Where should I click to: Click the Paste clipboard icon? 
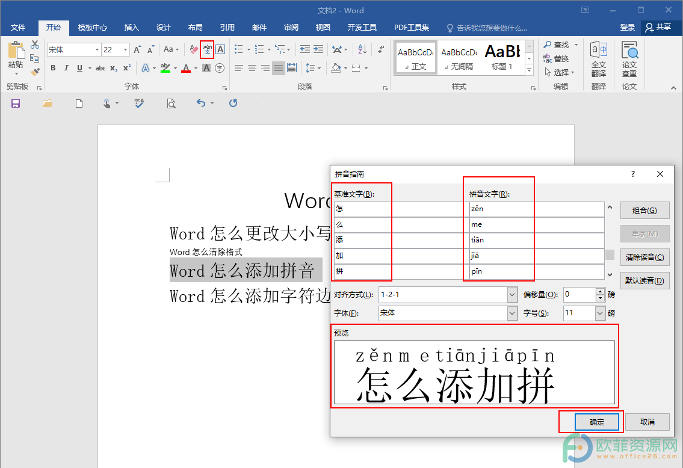click(16, 50)
